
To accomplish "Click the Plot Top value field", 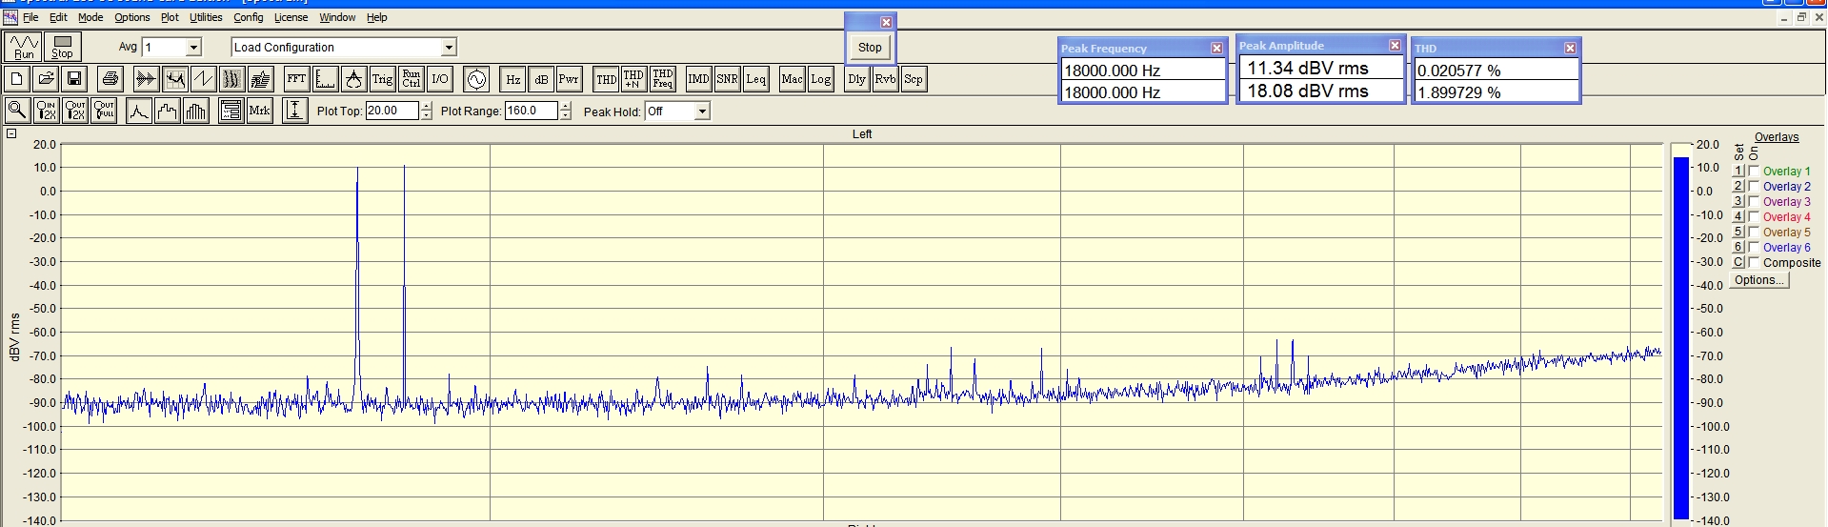I will [391, 111].
